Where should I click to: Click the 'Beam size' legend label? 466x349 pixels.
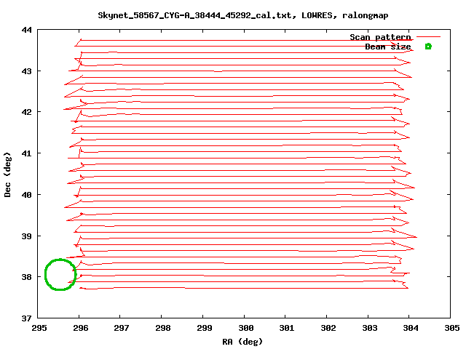(388, 47)
